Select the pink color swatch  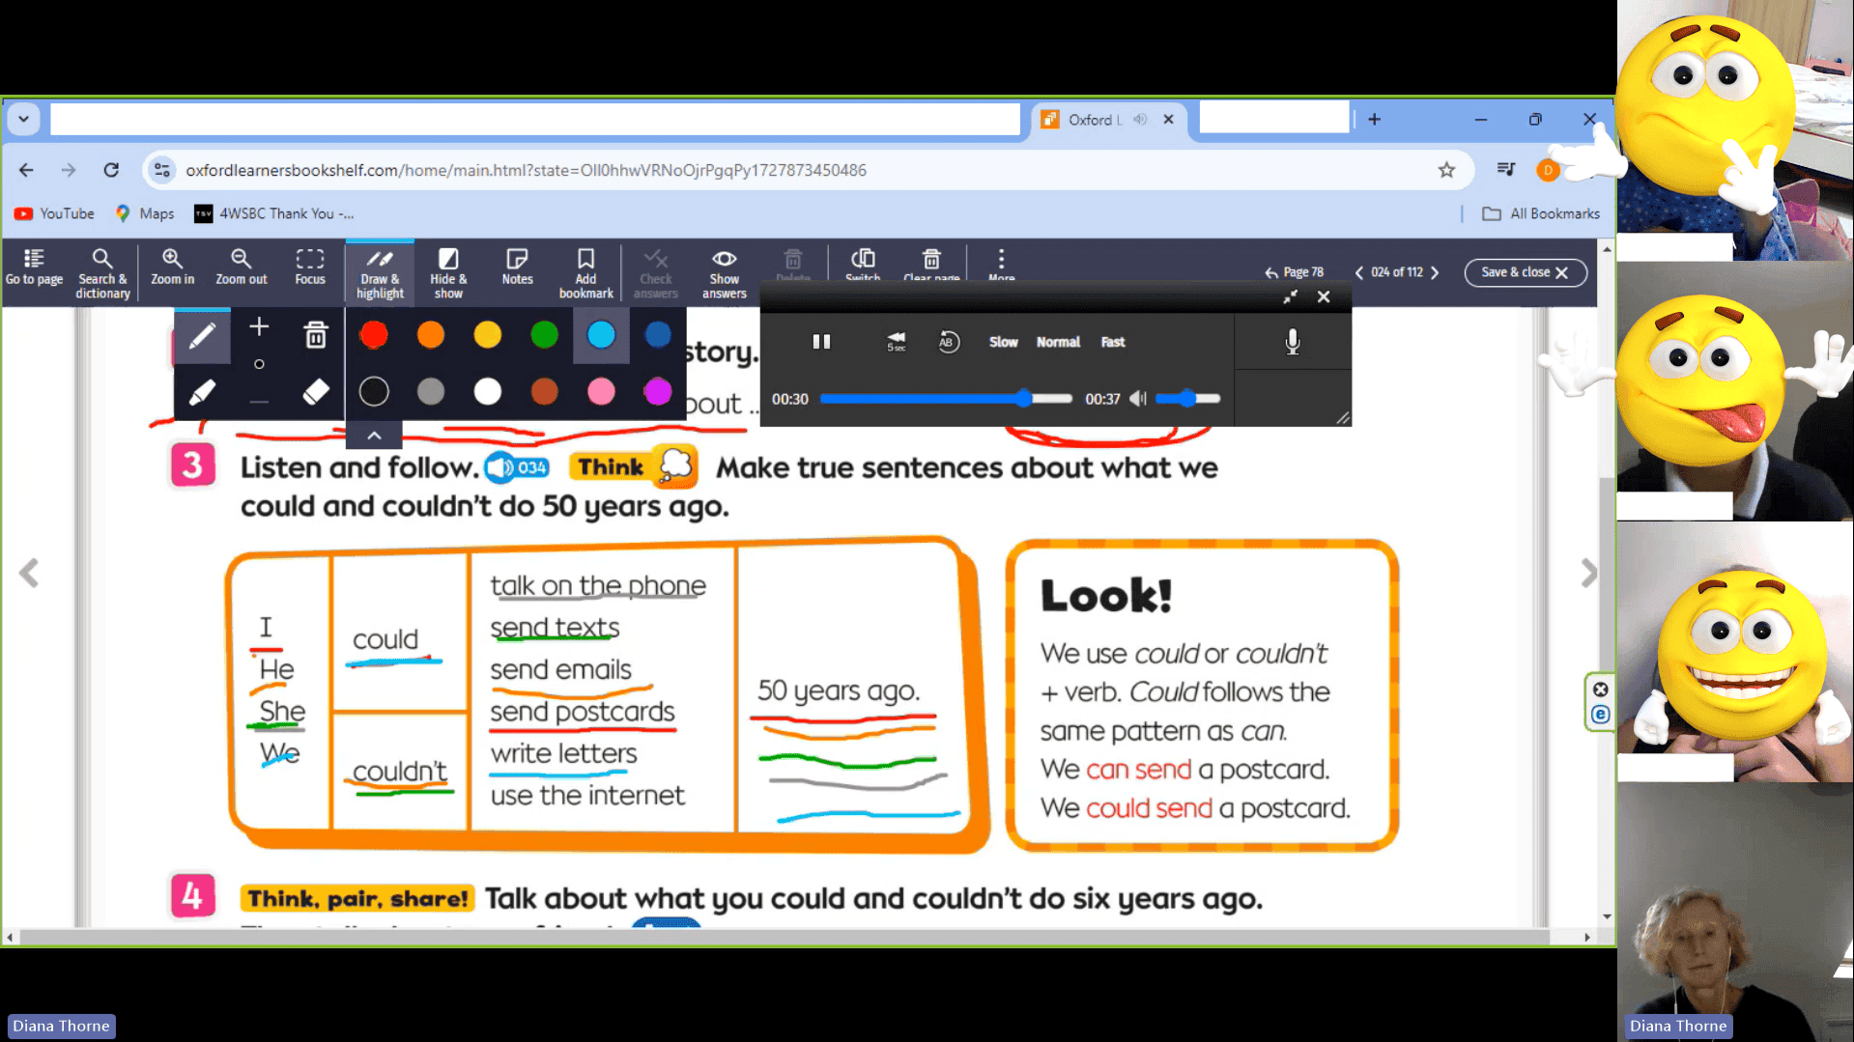tap(601, 391)
